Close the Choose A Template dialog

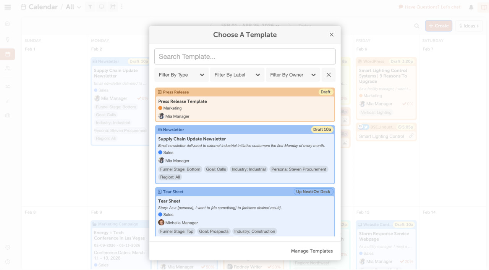(332, 35)
